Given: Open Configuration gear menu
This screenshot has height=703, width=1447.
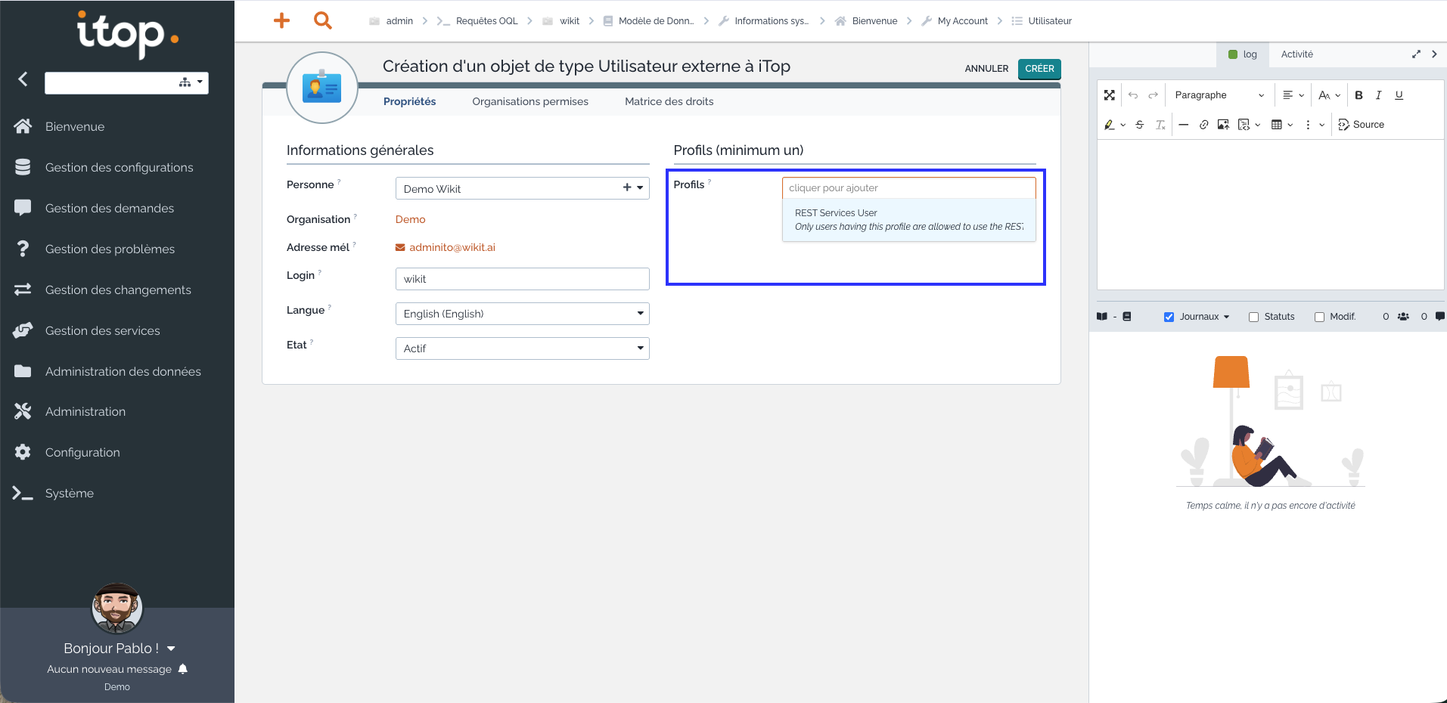Looking at the screenshot, I should 82,452.
